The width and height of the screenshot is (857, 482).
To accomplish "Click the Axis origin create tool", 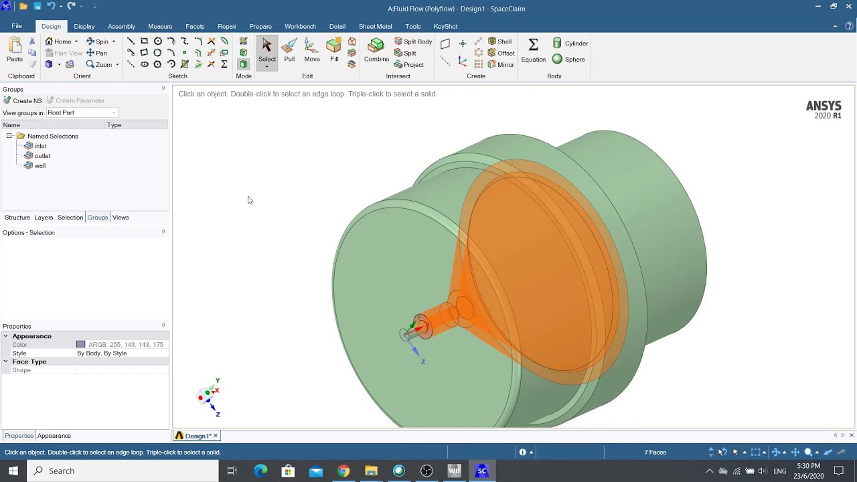I will coord(463,61).
